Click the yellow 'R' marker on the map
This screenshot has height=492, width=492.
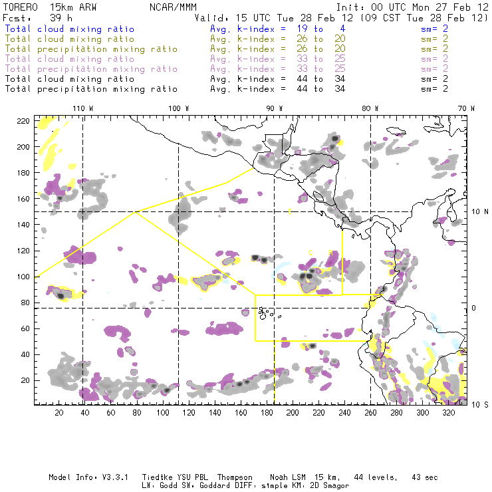330,253
